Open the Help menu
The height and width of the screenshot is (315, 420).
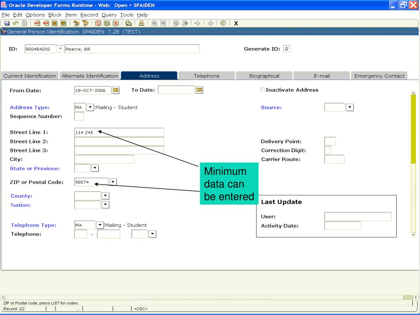coord(142,15)
